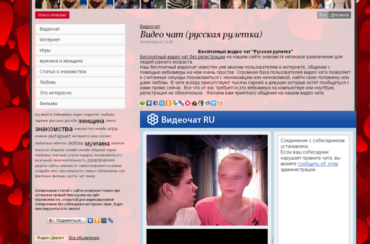Screen dimensions: 370x244
Task: Click the Видеочат RU flower logo
Action: coord(152,120)
